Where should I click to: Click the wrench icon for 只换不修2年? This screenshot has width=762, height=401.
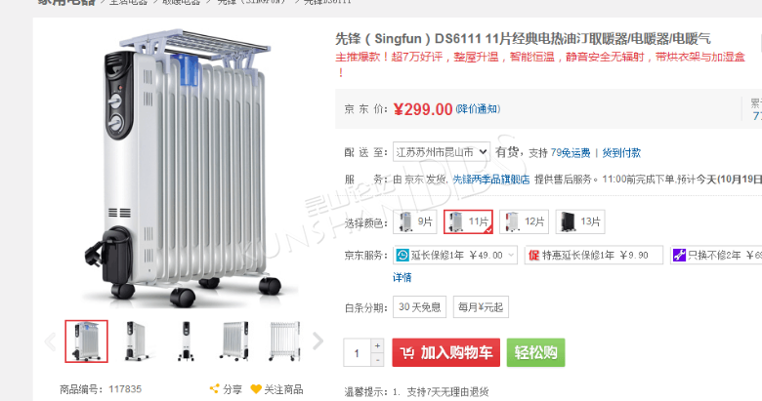click(x=679, y=255)
